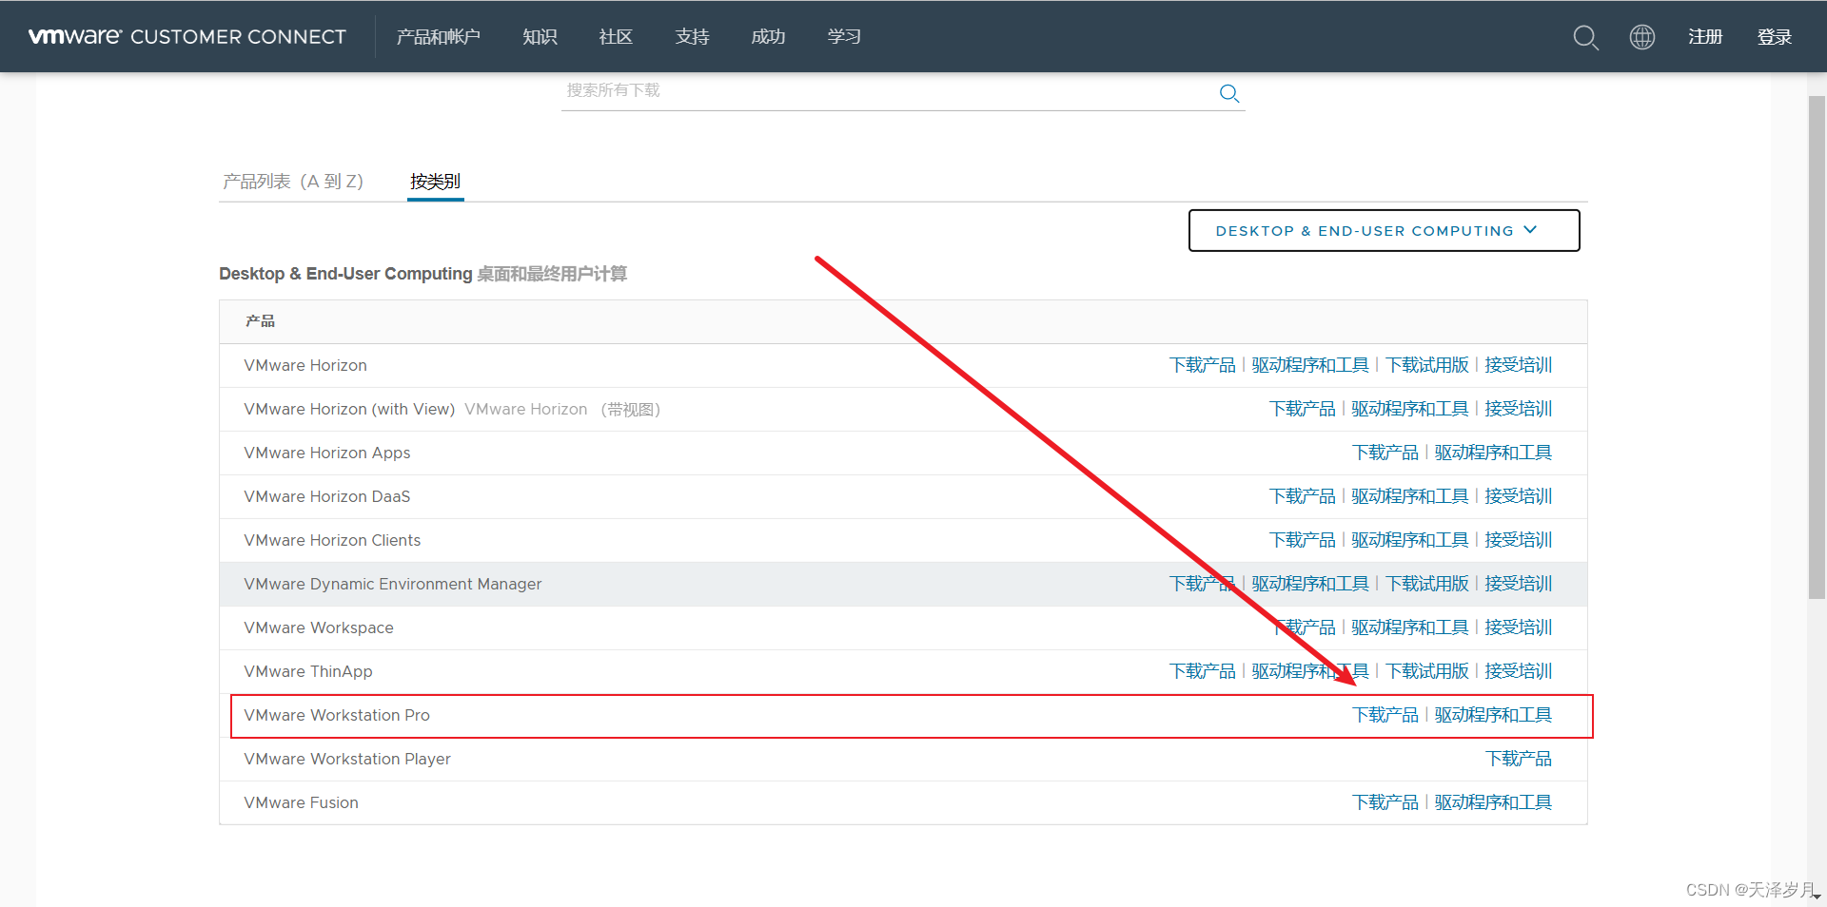Click the header search magnifier icon

[1585, 37]
